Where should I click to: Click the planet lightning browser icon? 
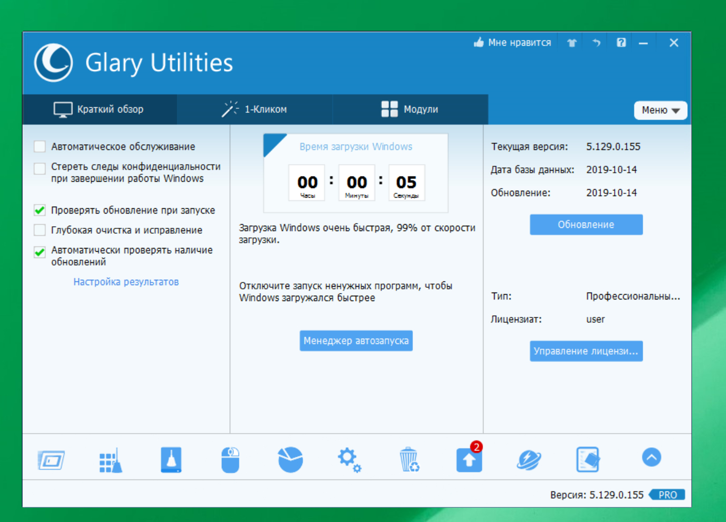[x=529, y=459]
